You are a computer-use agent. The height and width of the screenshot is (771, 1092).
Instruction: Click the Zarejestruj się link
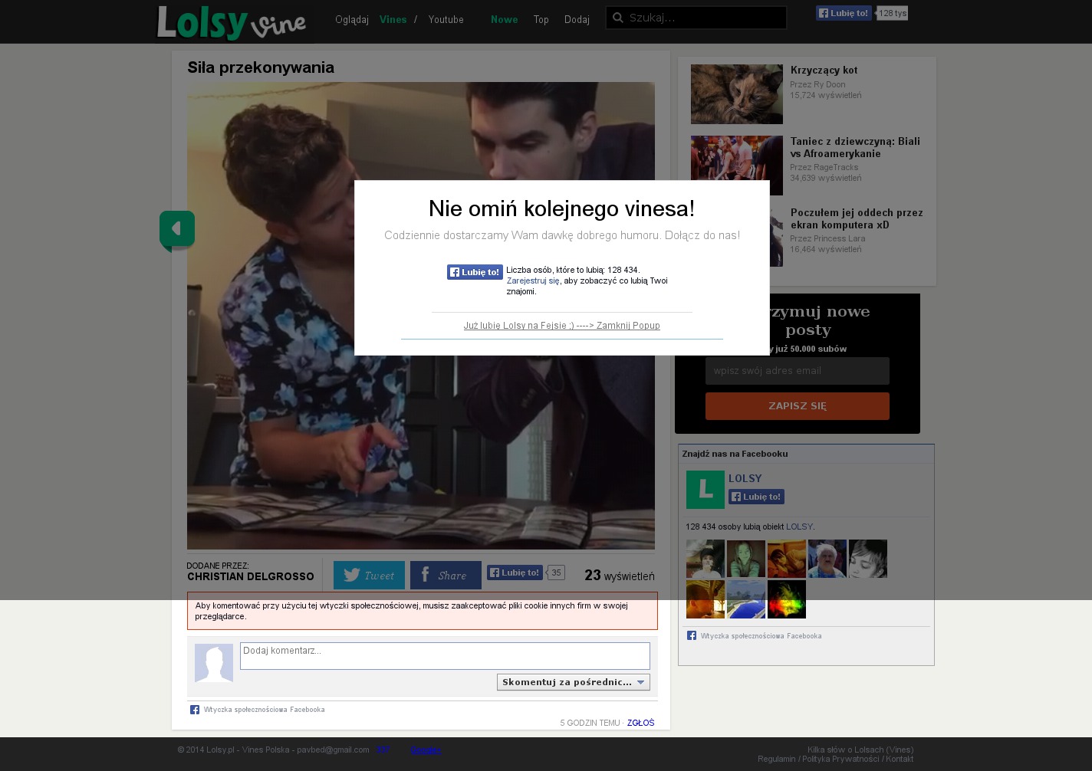[532, 281]
